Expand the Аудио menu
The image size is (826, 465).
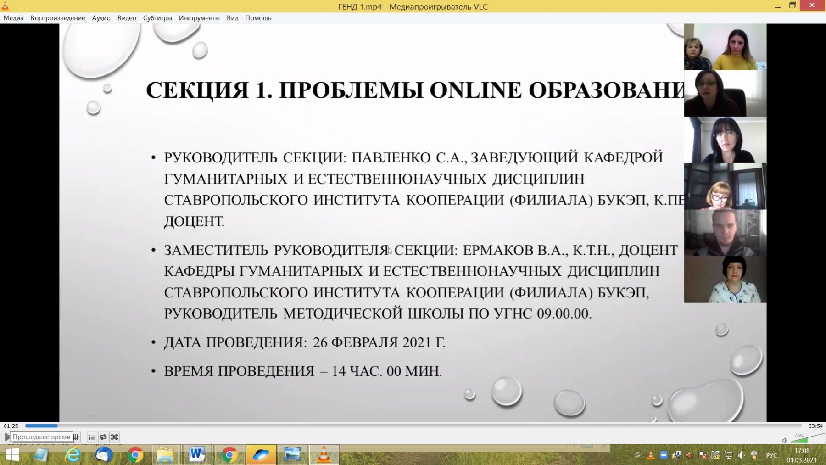[x=101, y=18]
